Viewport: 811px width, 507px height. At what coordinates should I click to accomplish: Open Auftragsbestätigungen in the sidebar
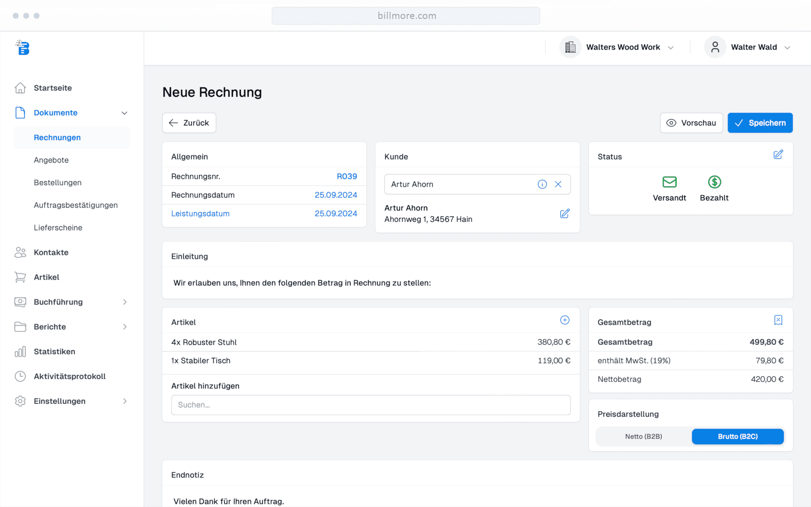click(x=76, y=205)
